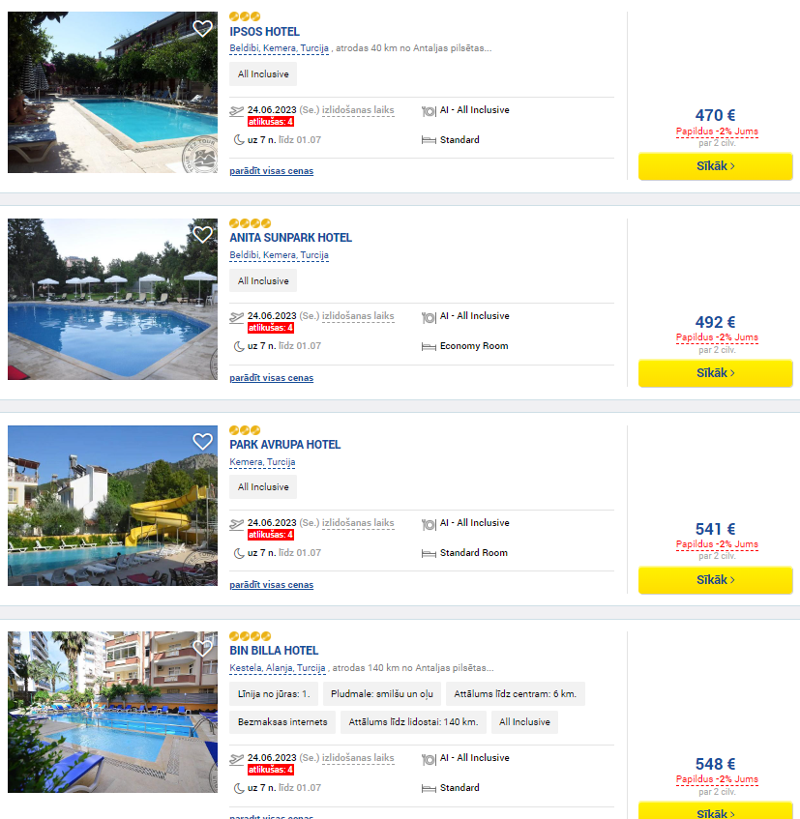This screenshot has width=800, height=819.
Task: Open Sīkāk details for 541 € offer
Action: tap(715, 580)
